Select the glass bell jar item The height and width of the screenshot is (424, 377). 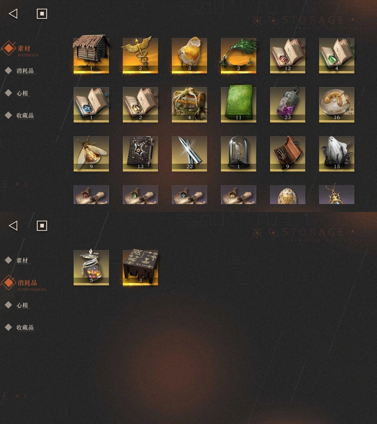pos(239,154)
